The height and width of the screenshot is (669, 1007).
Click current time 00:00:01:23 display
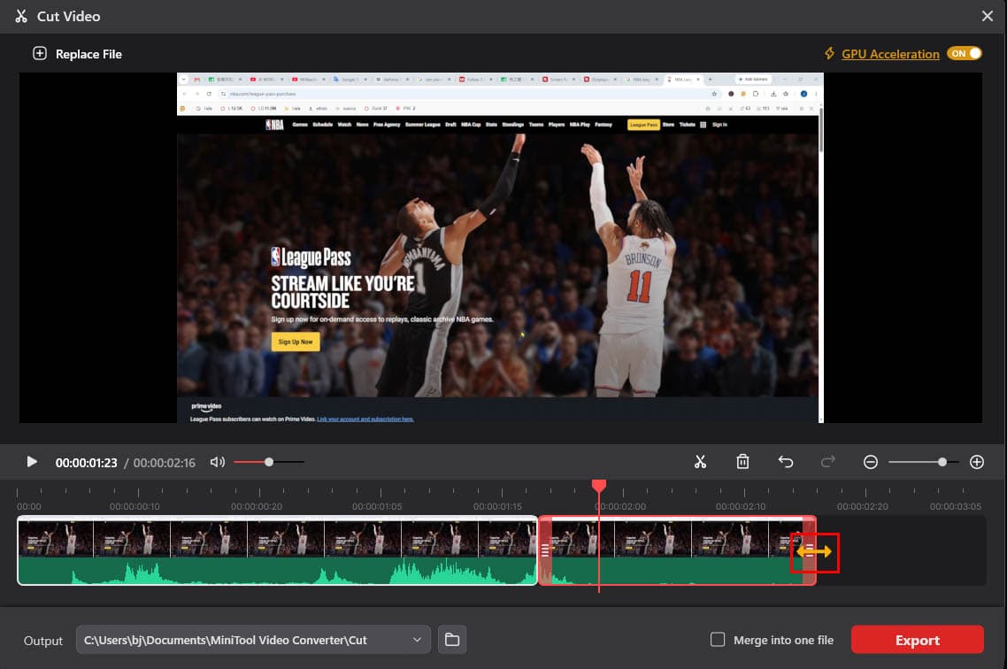(86, 462)
